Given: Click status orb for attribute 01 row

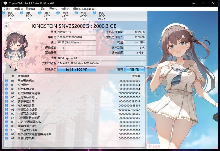Looking at the screenshot, I should point(7,81).
